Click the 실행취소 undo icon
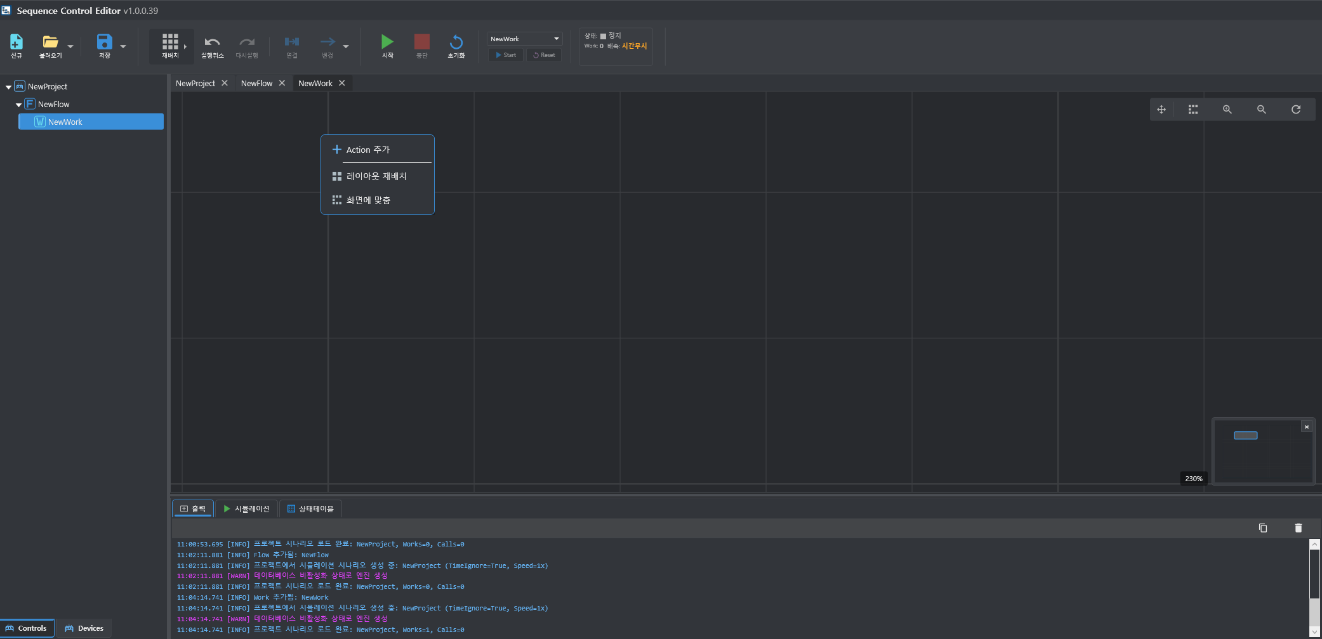 tap(212, 43)
